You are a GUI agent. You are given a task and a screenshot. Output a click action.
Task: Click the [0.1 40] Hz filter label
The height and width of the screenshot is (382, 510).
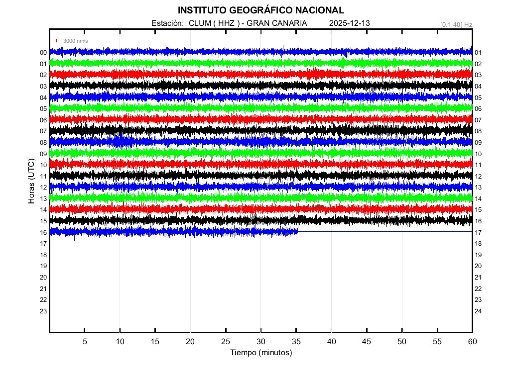click(456, 24)
